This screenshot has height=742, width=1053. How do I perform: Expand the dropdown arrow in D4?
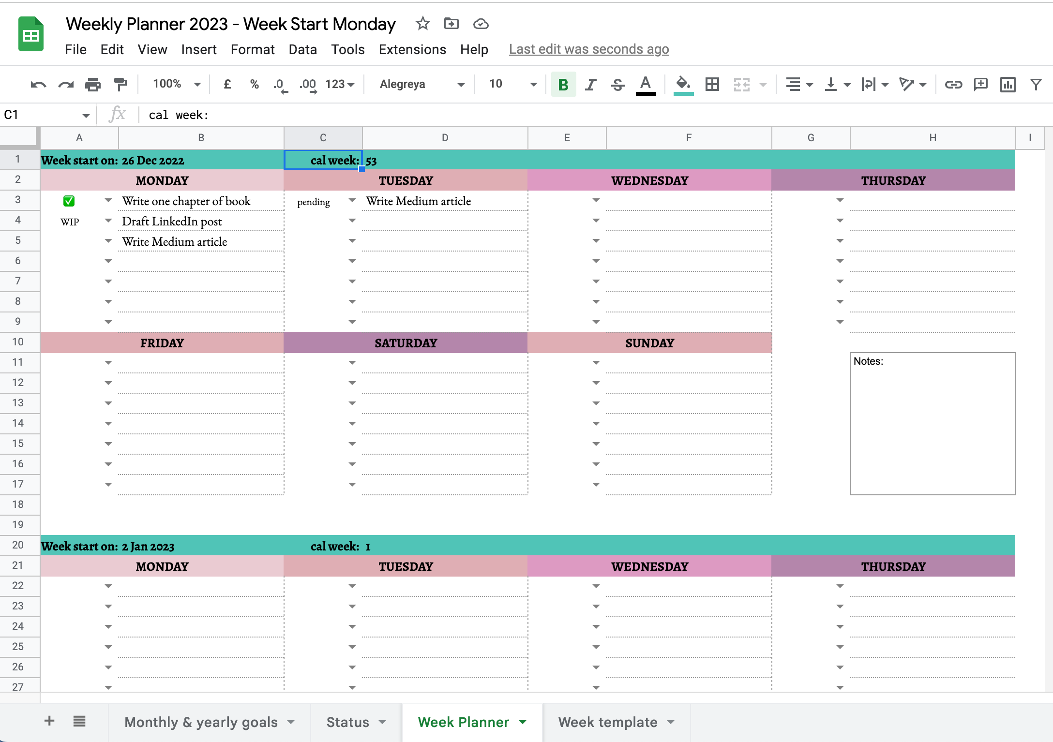[351, 221]
